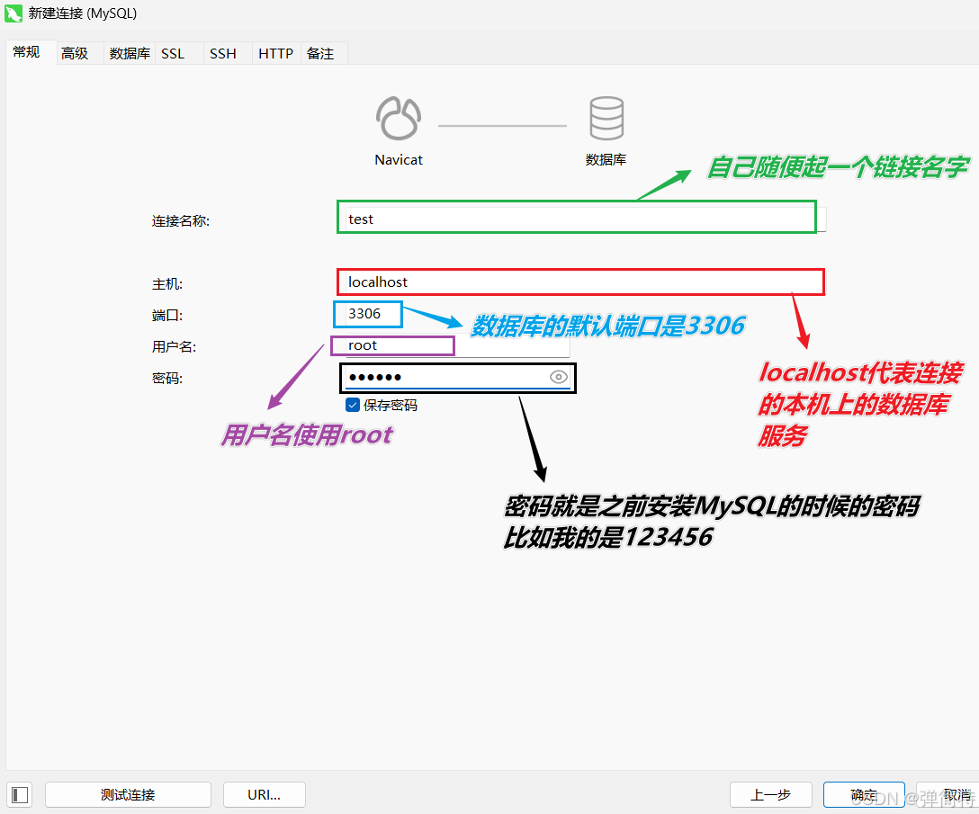The width and height of the screenshot is (979, 814).
Task: Click the Navicat logo icon
Action: point(399,118)
